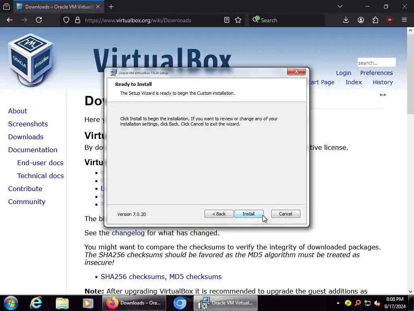Viewport: 414px width, 311px height.
Task: Open the Index link
Action: [x=353, y=82]
